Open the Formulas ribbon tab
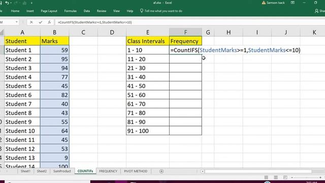 (x=70, y=11)
